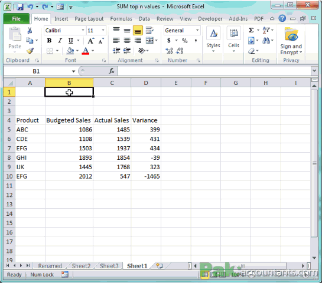Align cell text left

(116, 41)
